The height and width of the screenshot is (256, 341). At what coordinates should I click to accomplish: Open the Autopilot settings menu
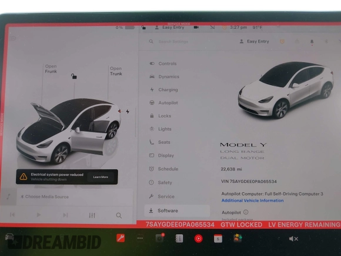pos(163,103)
